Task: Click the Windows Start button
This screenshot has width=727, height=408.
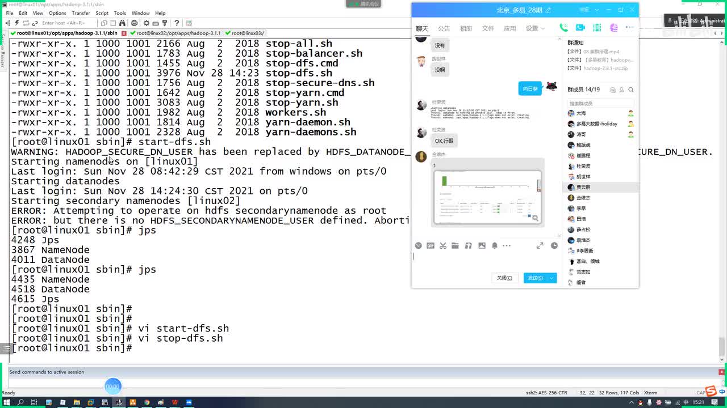Action: point(6,402)
